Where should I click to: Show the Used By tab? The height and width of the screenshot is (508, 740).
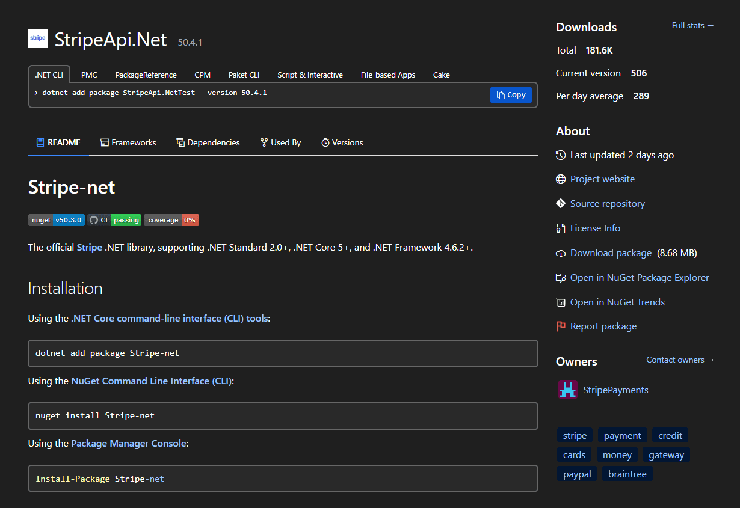point(280,142)
